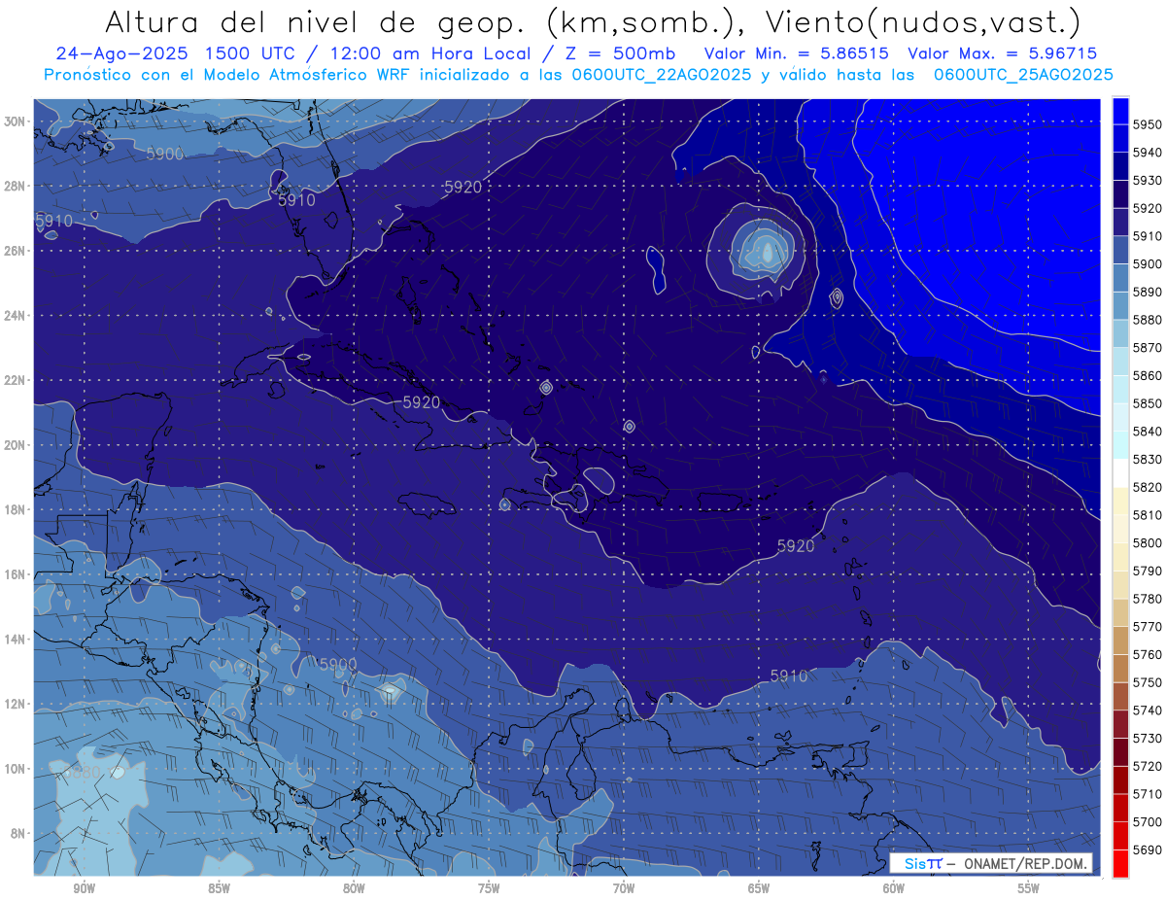Click the '80W' longitude axis label
Image resolution: width=1166 pixels, height=901 pixels.
tap(354, 888)
